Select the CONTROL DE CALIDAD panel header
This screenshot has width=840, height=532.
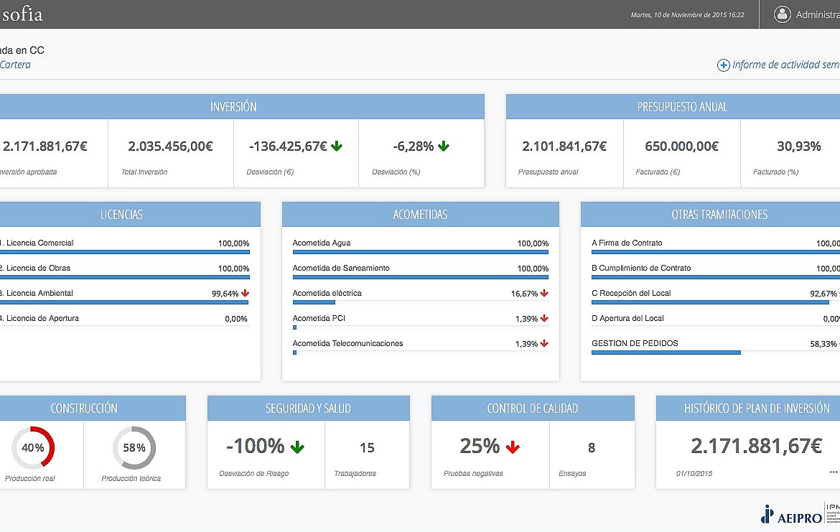point(533,409)
